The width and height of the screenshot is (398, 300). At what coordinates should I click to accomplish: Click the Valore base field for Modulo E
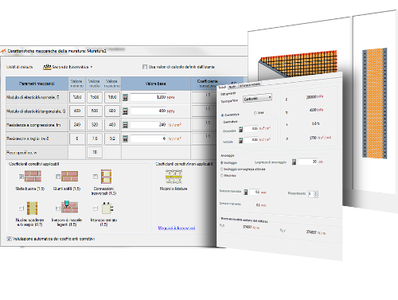point(148,97)
